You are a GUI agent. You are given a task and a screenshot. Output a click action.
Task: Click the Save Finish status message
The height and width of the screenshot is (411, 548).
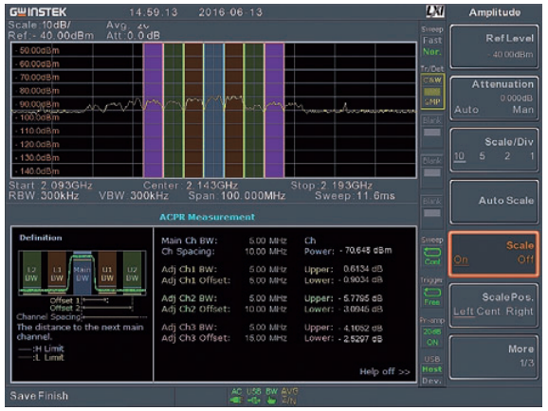pos(39,396)
